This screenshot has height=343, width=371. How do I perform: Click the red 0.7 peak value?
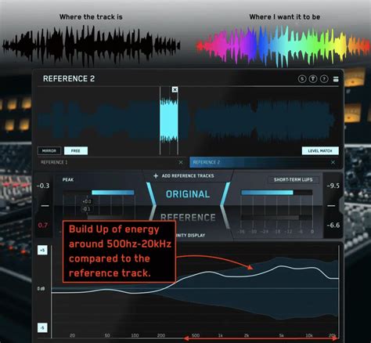(43, 225)
